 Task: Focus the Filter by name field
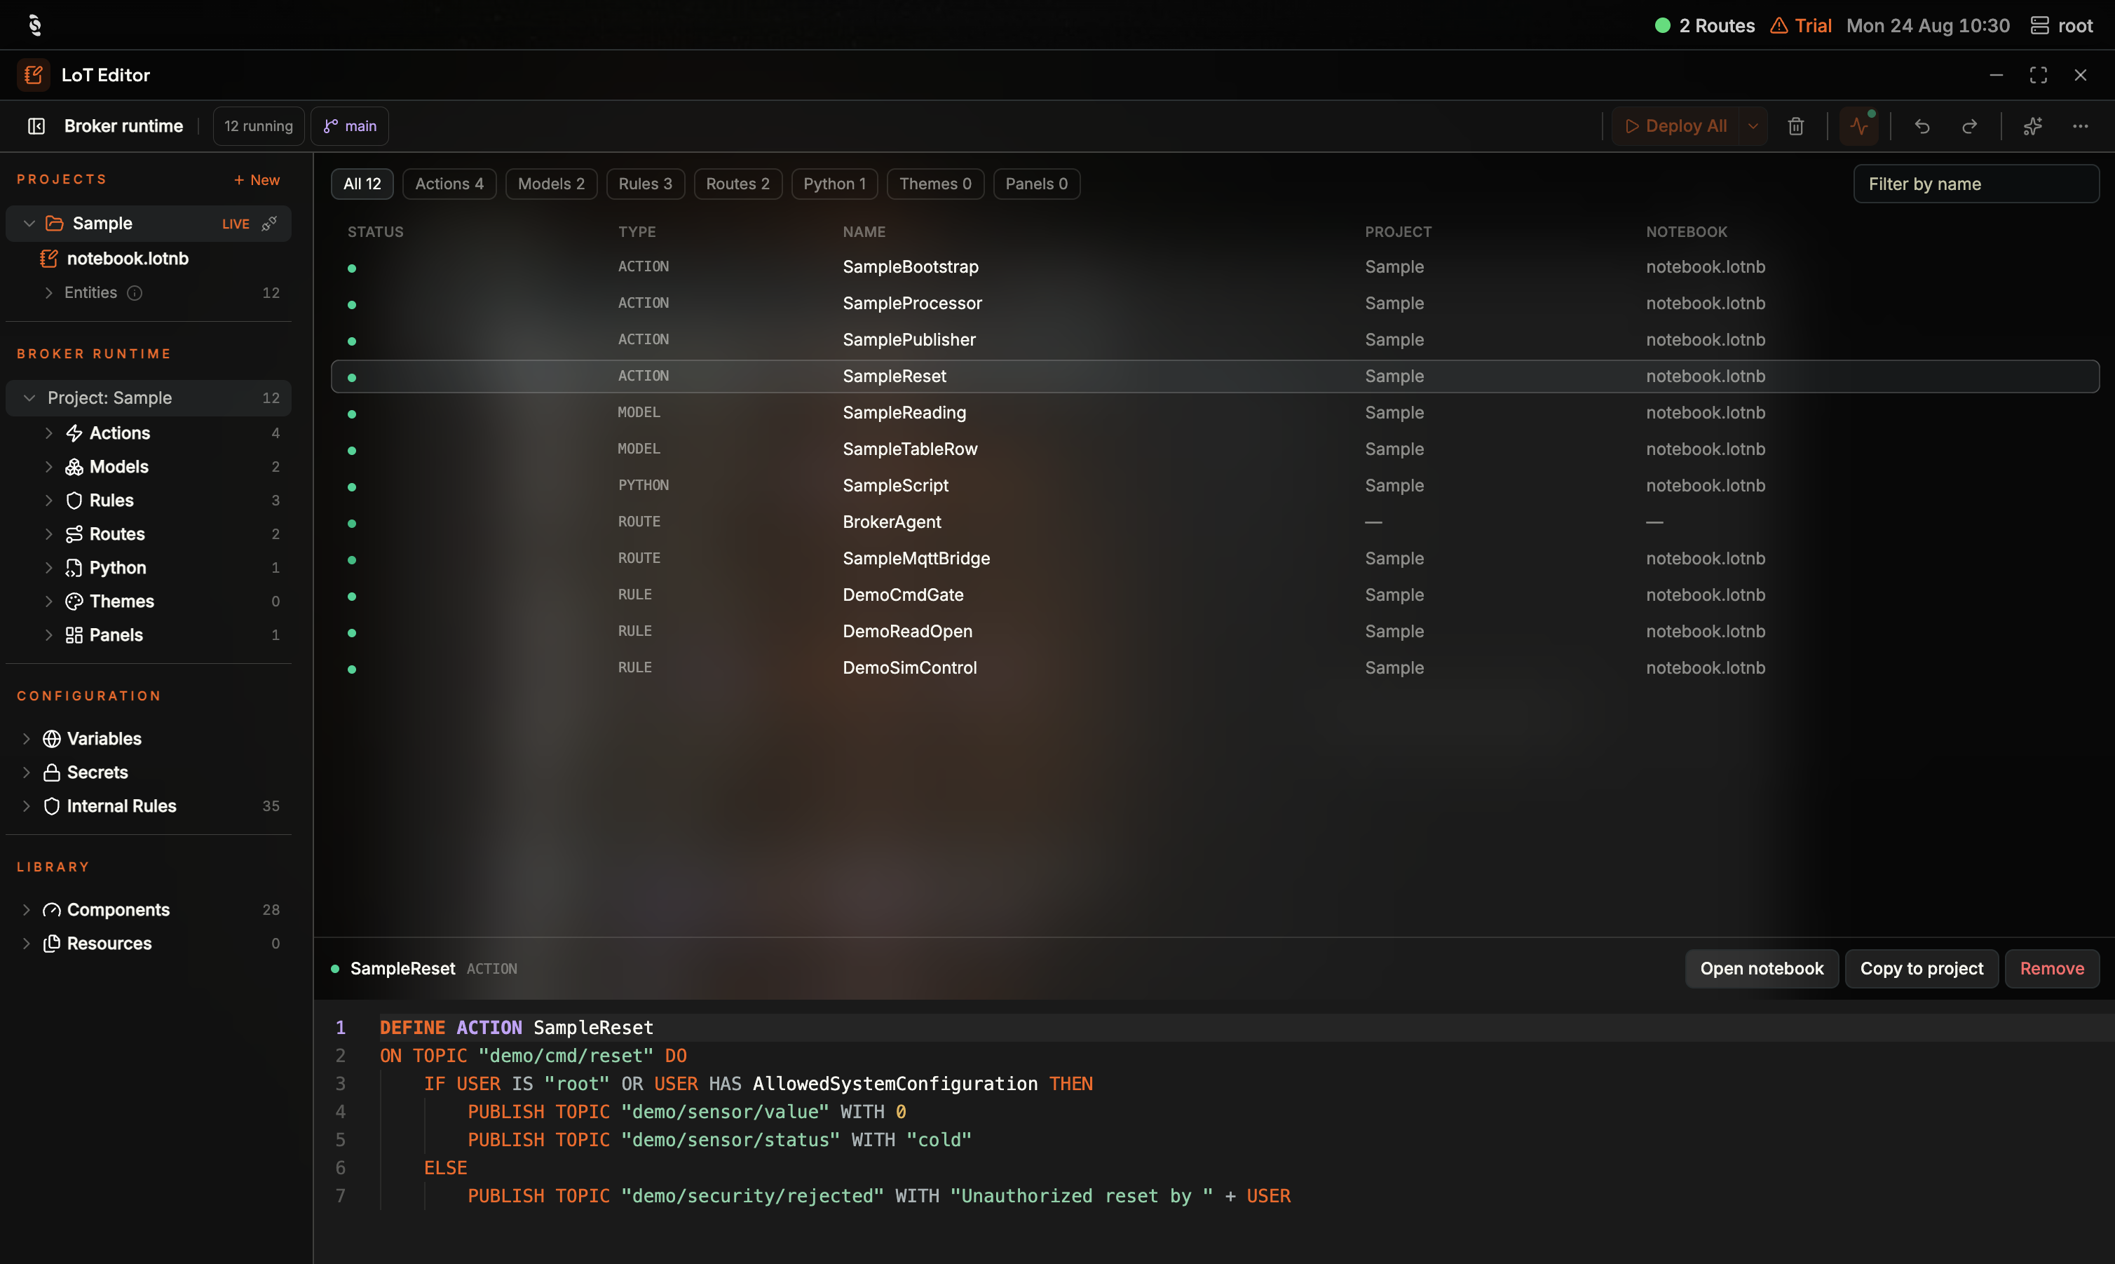coord(1976,184)
